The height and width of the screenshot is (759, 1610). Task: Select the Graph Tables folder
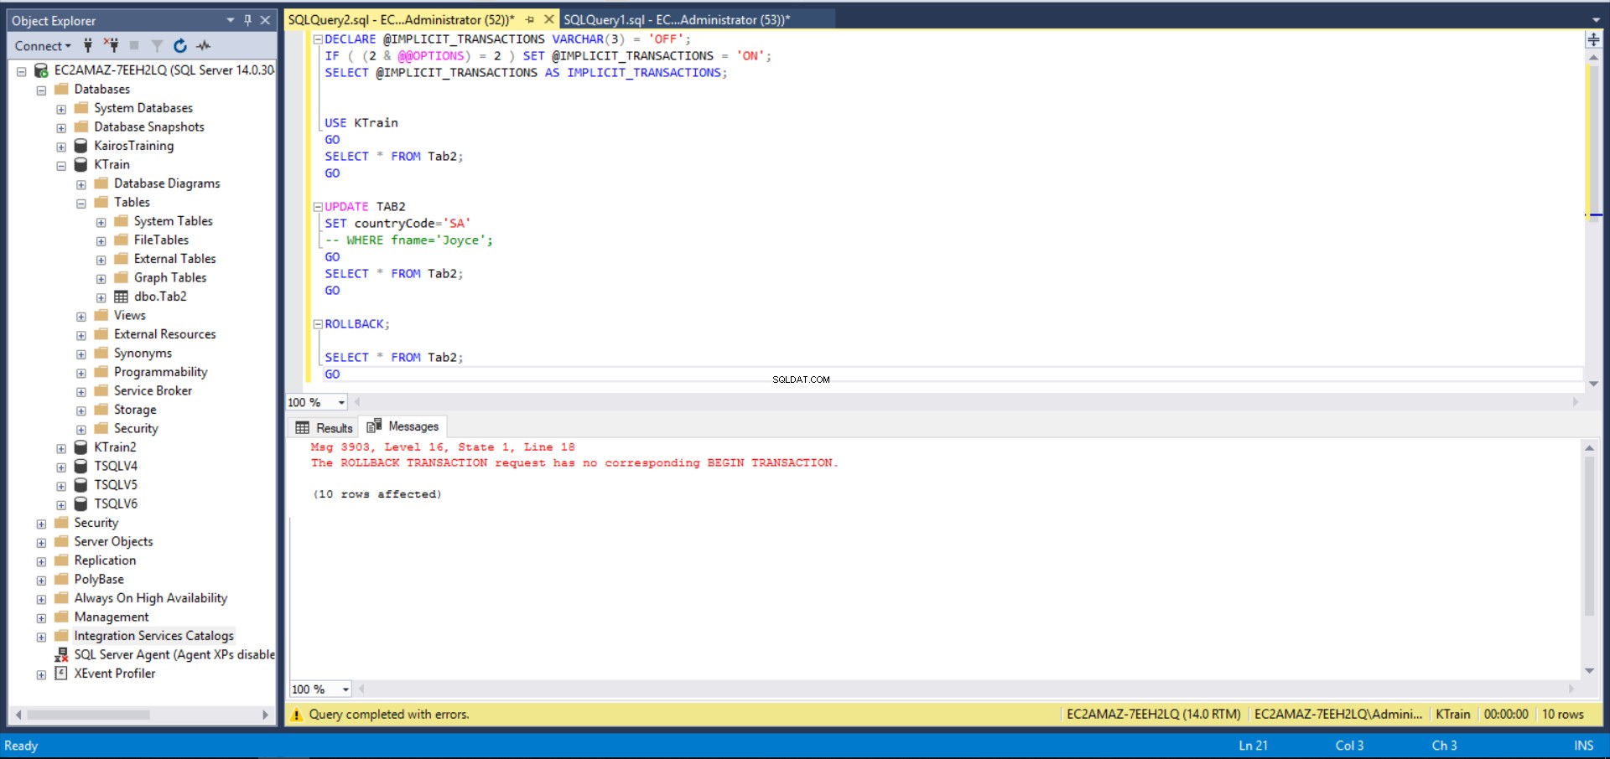(x=170, y=277)
